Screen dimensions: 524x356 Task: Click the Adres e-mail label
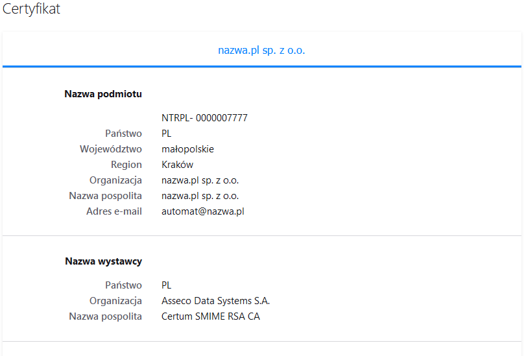point(114,211)
